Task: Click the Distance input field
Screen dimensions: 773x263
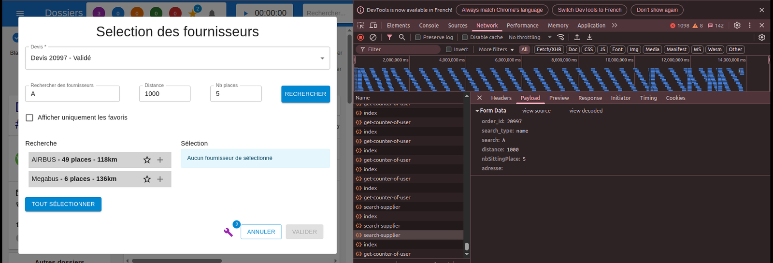Action: click(x=165, y=94)
